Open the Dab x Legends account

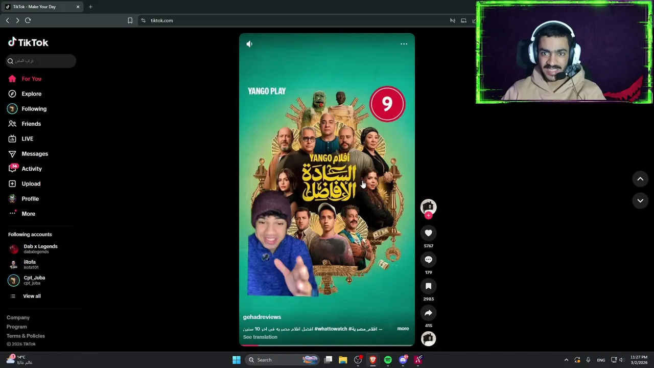click(34, 249)
